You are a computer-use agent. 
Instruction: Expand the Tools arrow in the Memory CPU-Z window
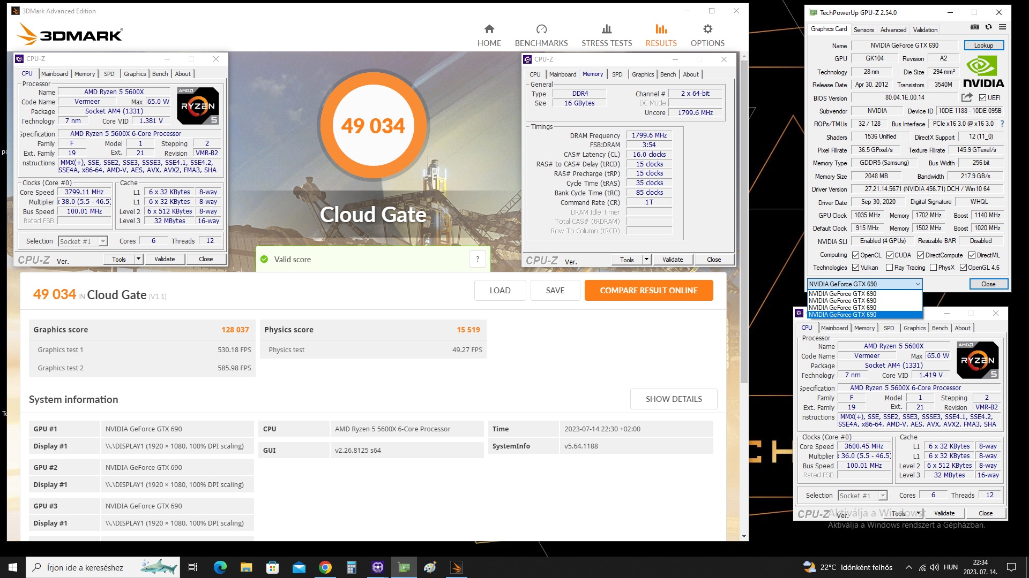[646, 260]
